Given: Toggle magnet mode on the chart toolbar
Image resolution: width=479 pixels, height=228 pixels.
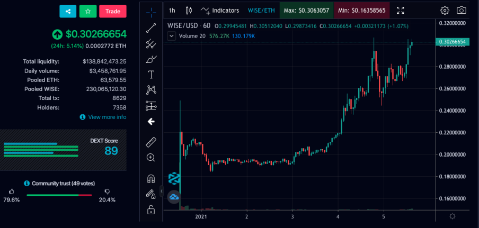Looking at the screenshot, I should 151,178.
